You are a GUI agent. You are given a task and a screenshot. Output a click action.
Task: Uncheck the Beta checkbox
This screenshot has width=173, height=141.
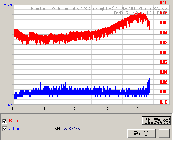click(x=5, y=121)
